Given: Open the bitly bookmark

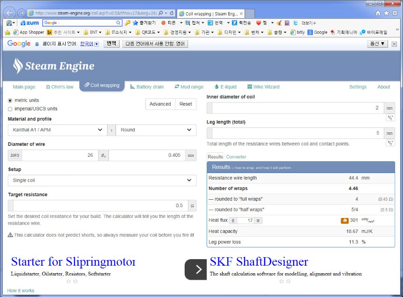Looking at the screenshot, I should 298,32.
